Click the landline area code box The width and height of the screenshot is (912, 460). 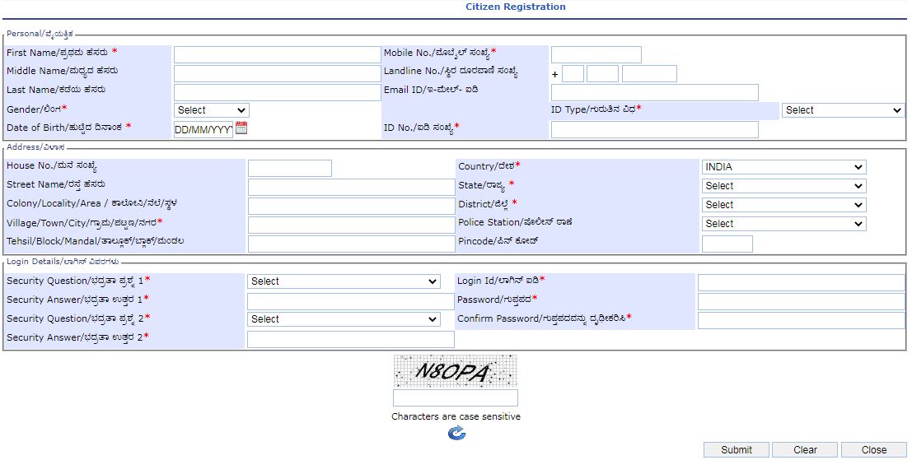coord(602,74)
